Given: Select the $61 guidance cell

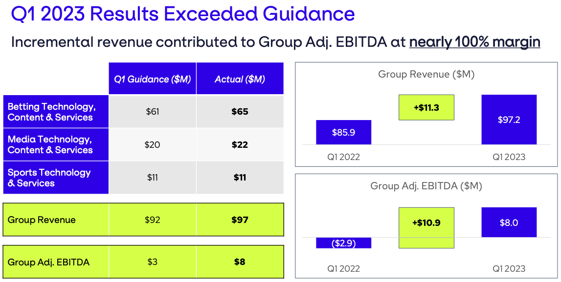Looking at the screenshot, I should click(152, 112).
